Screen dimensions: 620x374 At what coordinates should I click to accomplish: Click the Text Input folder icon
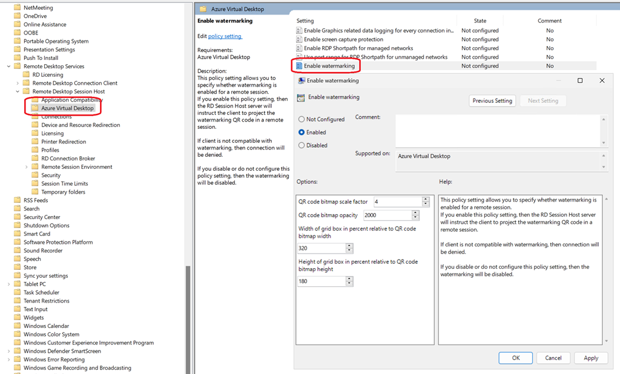pos(17,309)
